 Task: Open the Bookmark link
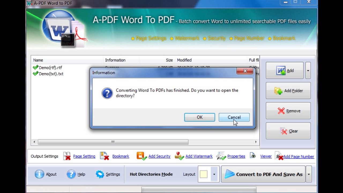coord(121,156)
